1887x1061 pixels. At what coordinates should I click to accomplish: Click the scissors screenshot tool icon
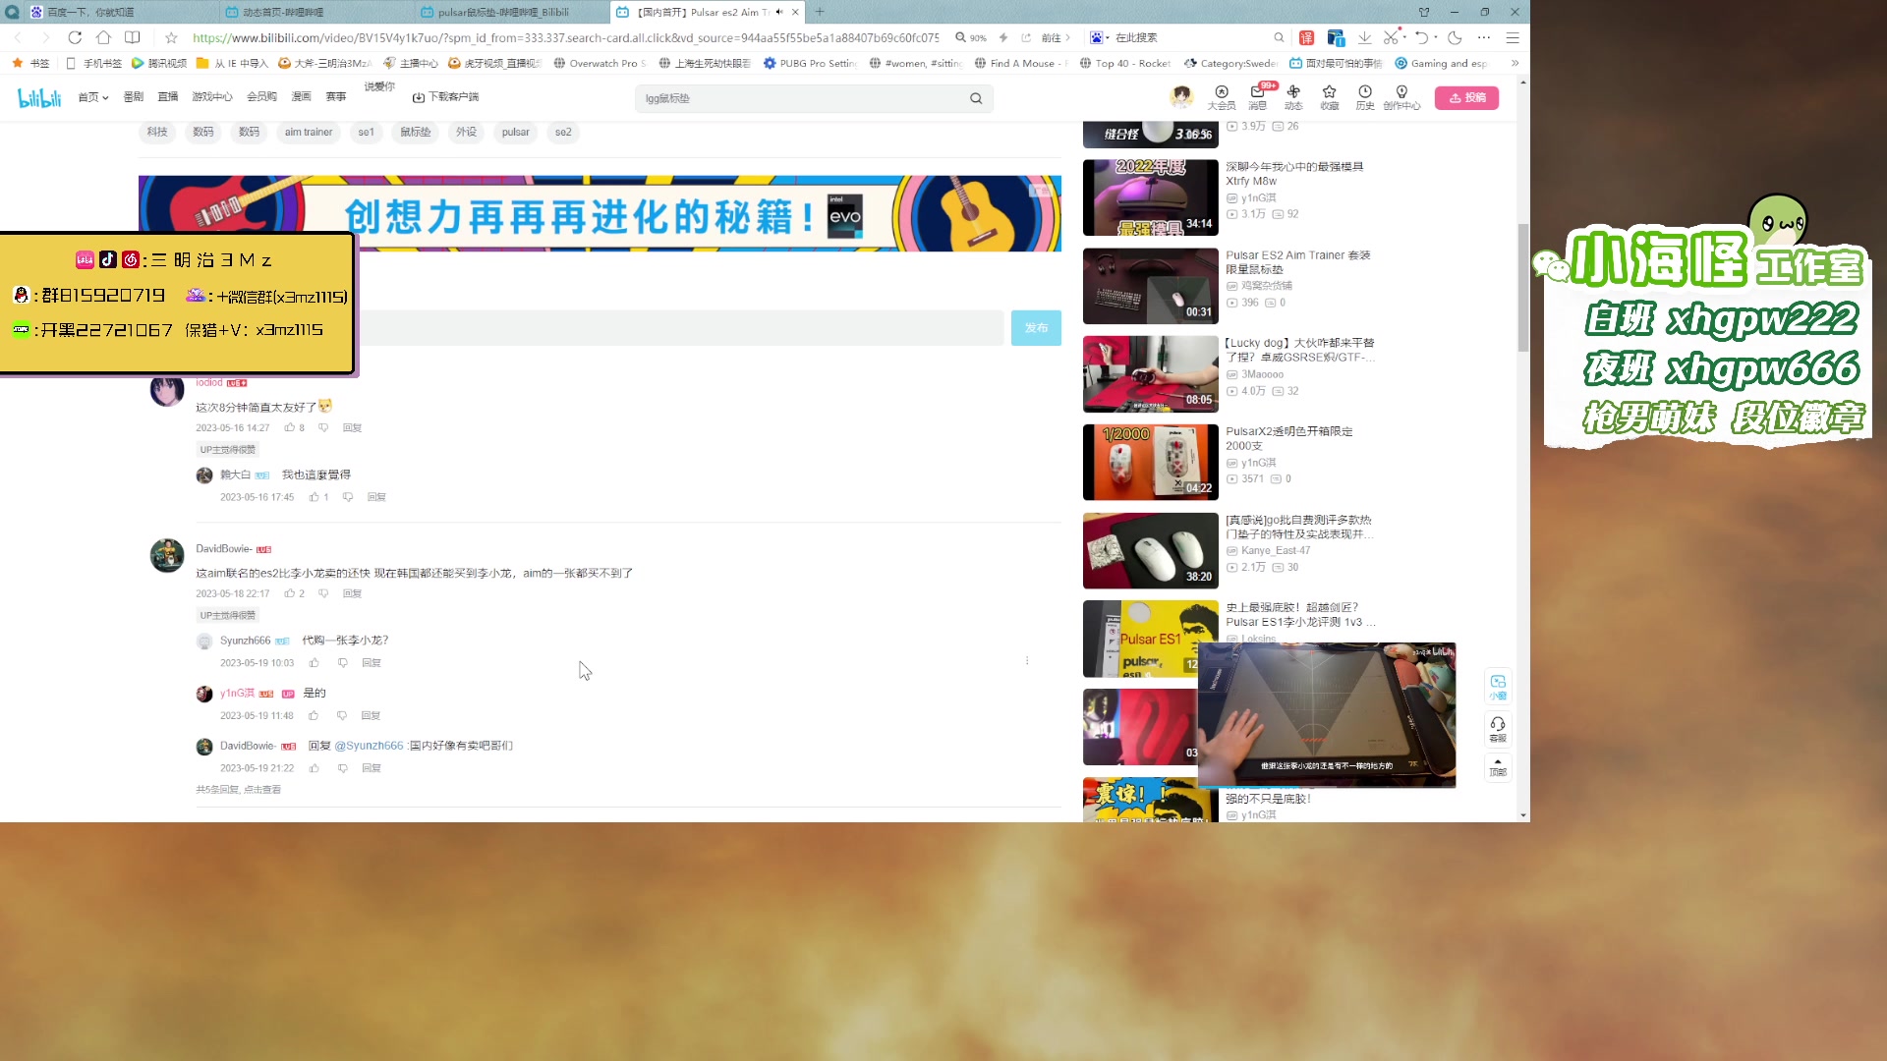[x=1390, y=37]
